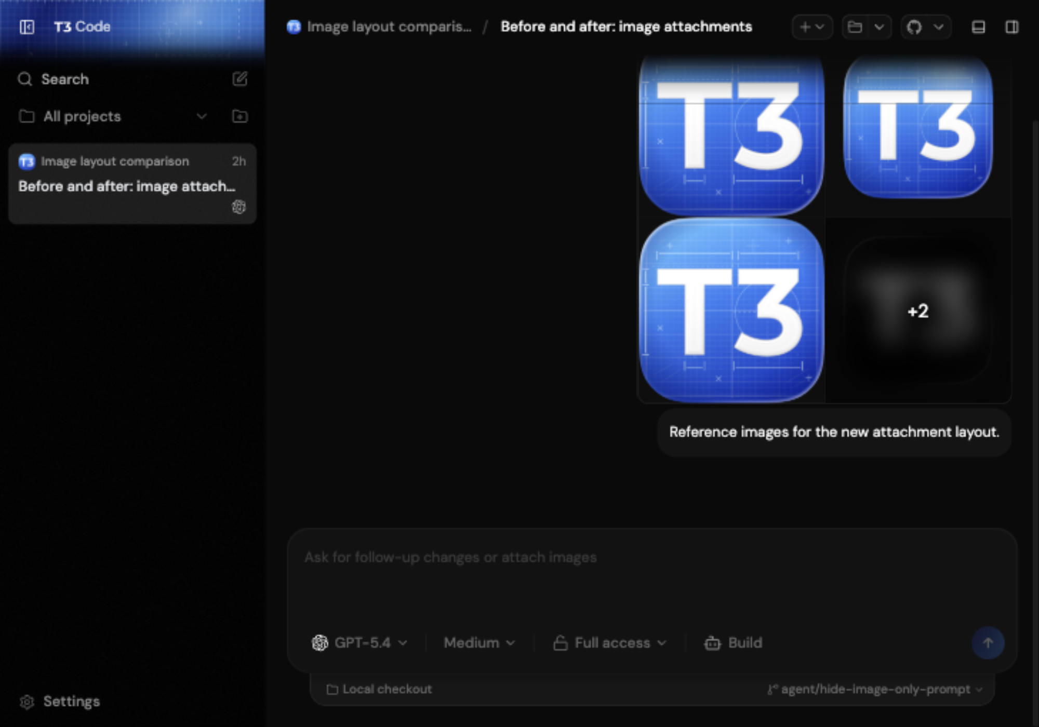Viewport: 1039px width, 727px height.
Task: Select the All projects filter
Action: (113, 116)
